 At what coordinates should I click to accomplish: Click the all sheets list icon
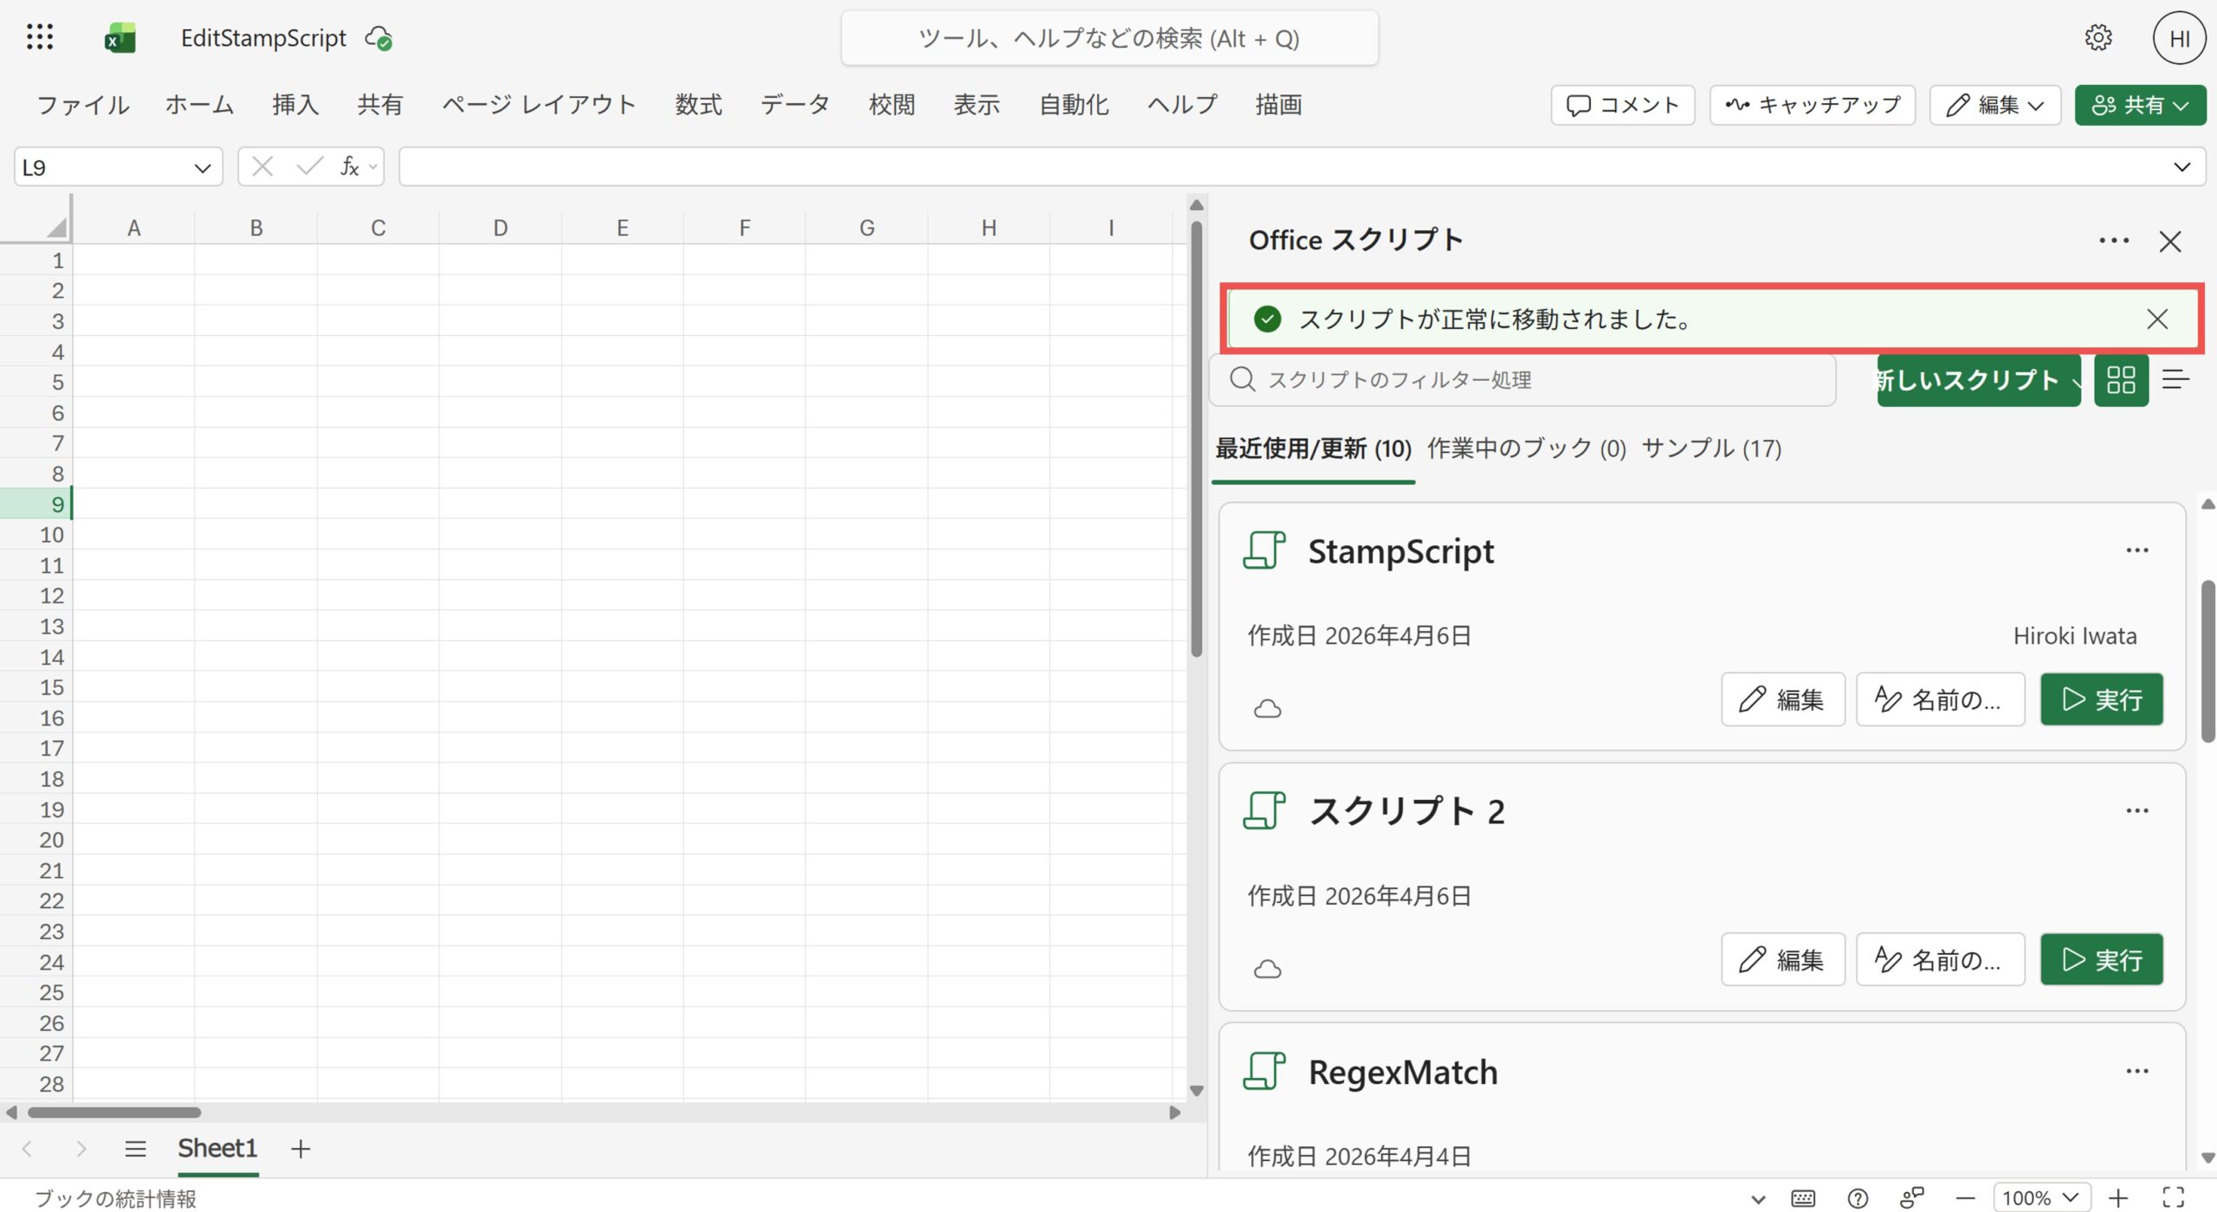click(x=135, y=1149)
